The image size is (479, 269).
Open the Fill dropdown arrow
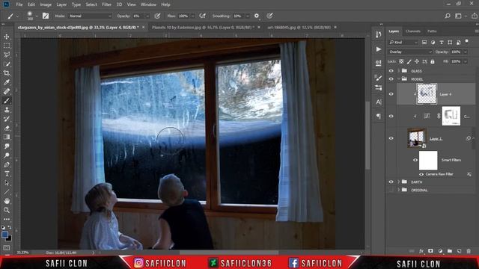click(x=466, y=61)
